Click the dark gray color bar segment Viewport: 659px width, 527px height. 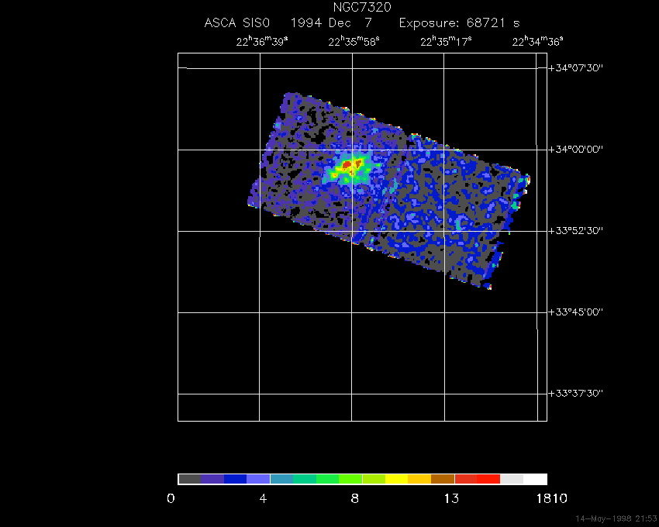(189, 479)
